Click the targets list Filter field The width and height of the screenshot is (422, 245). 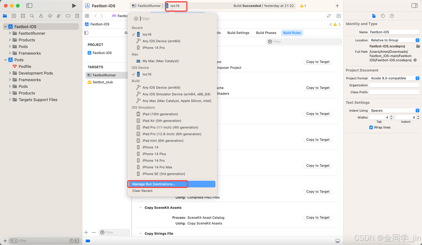[114, 232]
